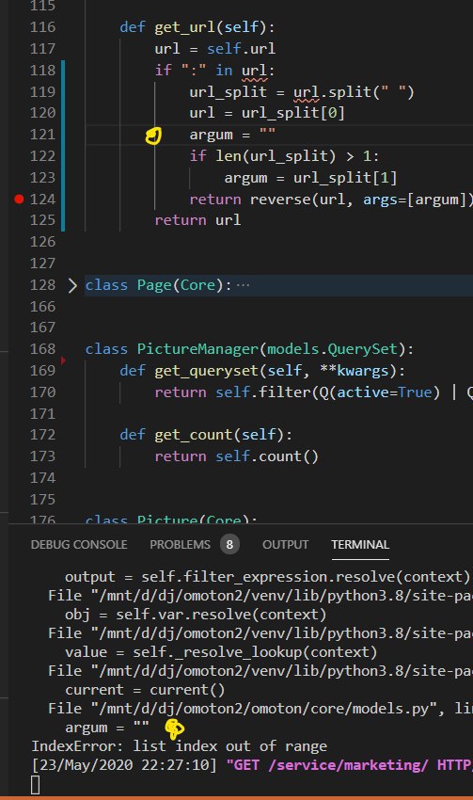Click 'current = current()' terminal line

pyautogui.click(x=145, y=690)
